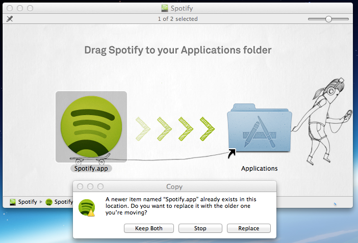The width and height of the screenshot is (358, 243).
Task: Close the Spotify Finder window
Action: (10, 8)
